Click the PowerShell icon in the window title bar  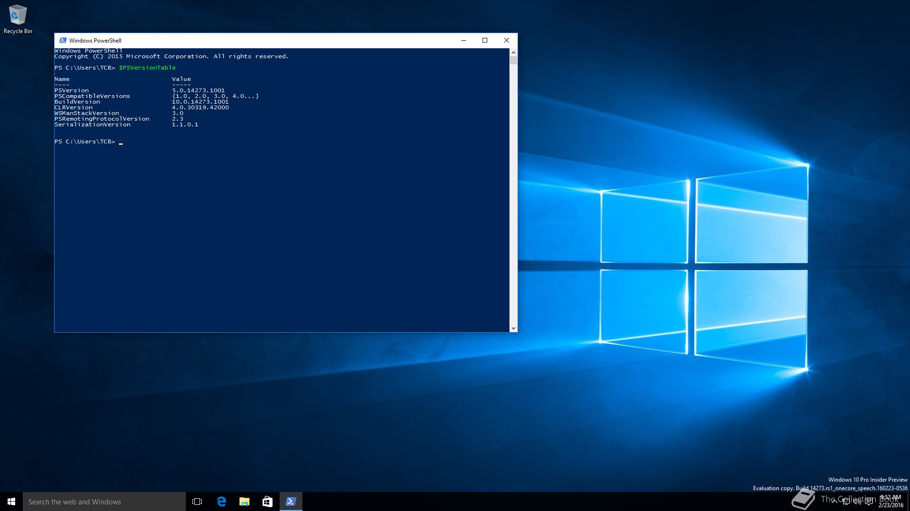63,40
